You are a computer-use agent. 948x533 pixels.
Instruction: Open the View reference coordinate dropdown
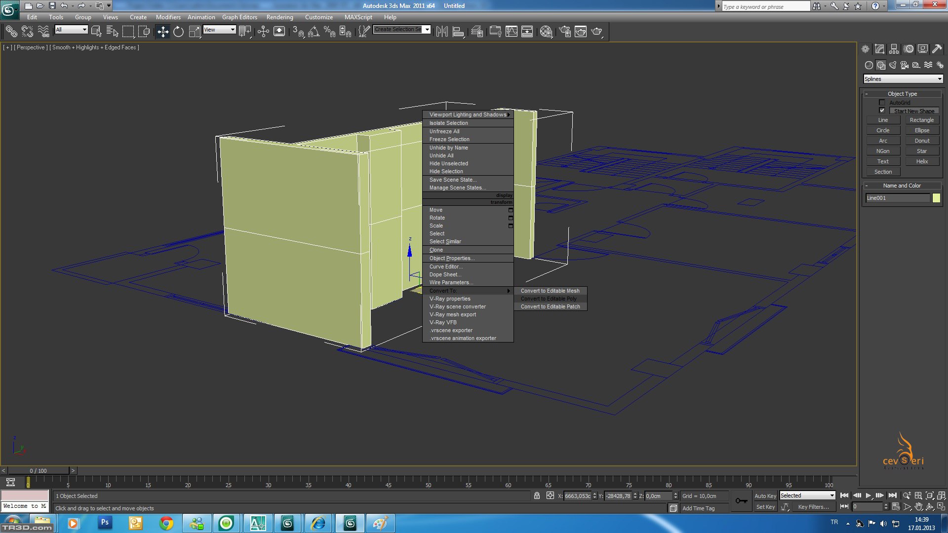click(220, 30)
